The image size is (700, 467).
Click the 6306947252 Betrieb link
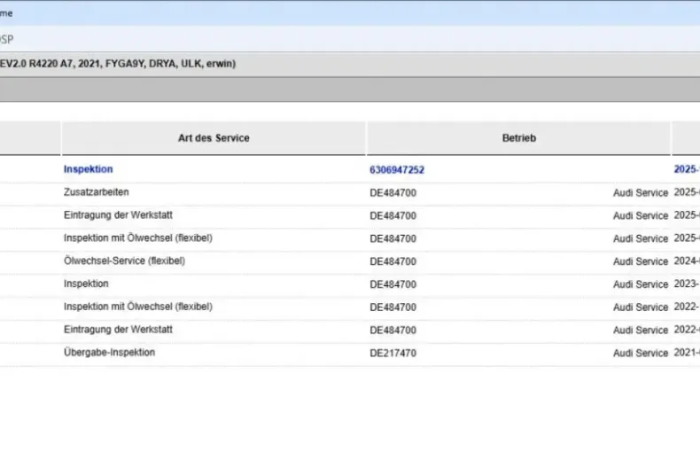point(397,169)
